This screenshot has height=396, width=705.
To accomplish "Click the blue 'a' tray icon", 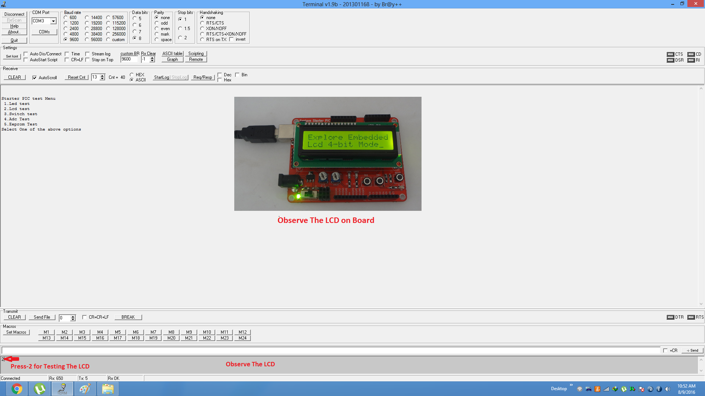I will point(650,389).
